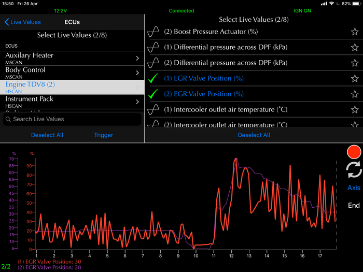The image size is (363, 272).
Task: Tap the 15:50 clock in the status bar
Action: pos(8,4)
